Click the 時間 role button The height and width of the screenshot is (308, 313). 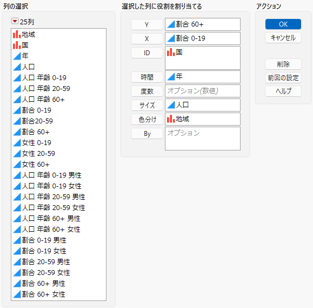[147, 77]
